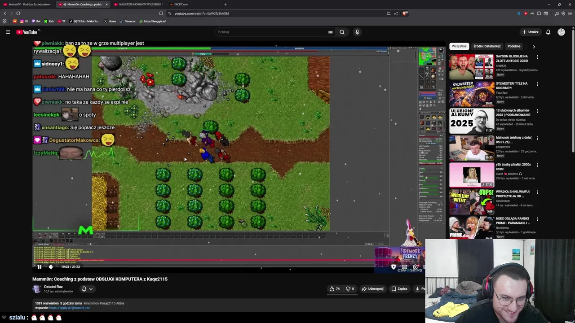Go to YouTube home via logo
This screenshot has width=575, height=323.
point(27,32)
